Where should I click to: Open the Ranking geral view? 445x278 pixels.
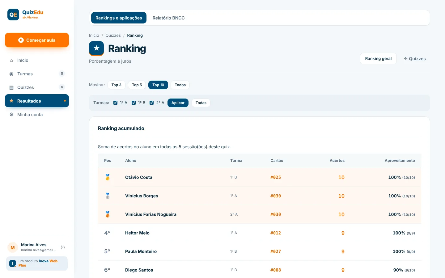378,59
